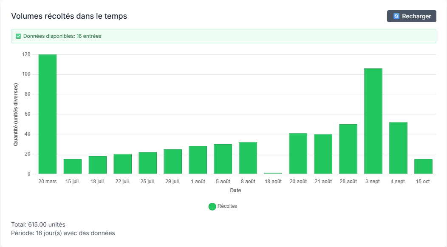Select the tallest bar labeled 20 mars
The height and width of the screenshot is (247, 447).
click(47, 115)
